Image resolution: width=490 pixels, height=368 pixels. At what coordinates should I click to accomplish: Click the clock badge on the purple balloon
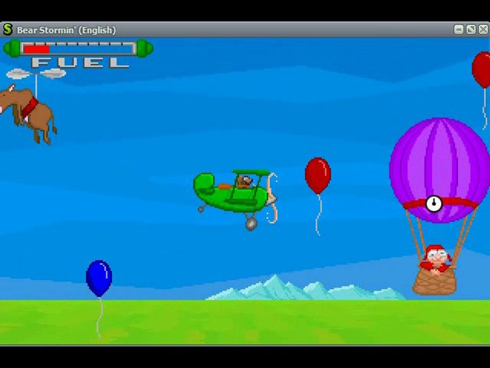(434, 203)
